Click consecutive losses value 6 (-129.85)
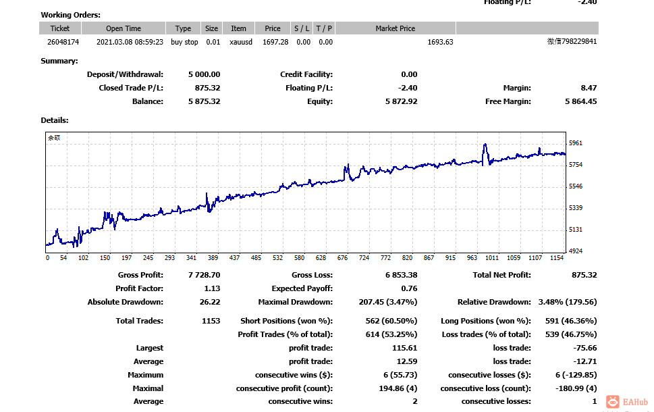Screen dimensions: 654x412 coord(576,375)
